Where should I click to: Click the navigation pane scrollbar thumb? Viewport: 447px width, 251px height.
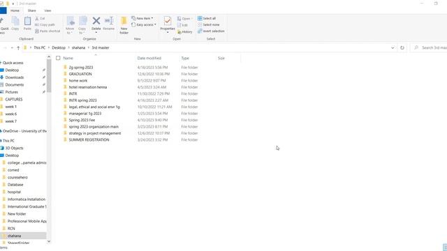coord(49,76)
